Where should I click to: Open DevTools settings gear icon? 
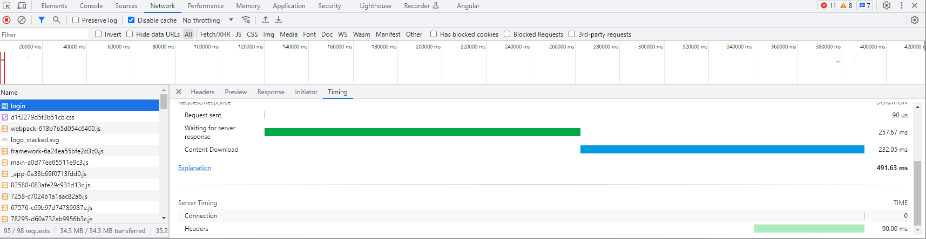887,5
